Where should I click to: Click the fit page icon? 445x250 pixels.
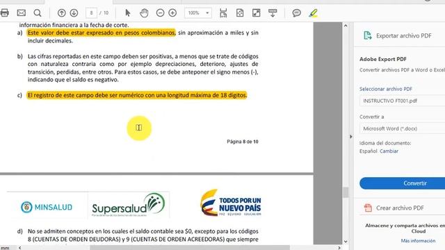240,12
